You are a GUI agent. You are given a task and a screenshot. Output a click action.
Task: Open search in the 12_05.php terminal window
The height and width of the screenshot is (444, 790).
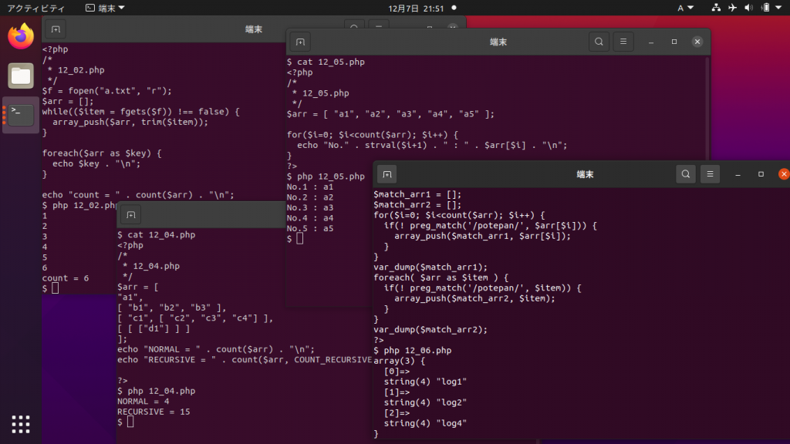pyautogui.click(x=599, y=42)
